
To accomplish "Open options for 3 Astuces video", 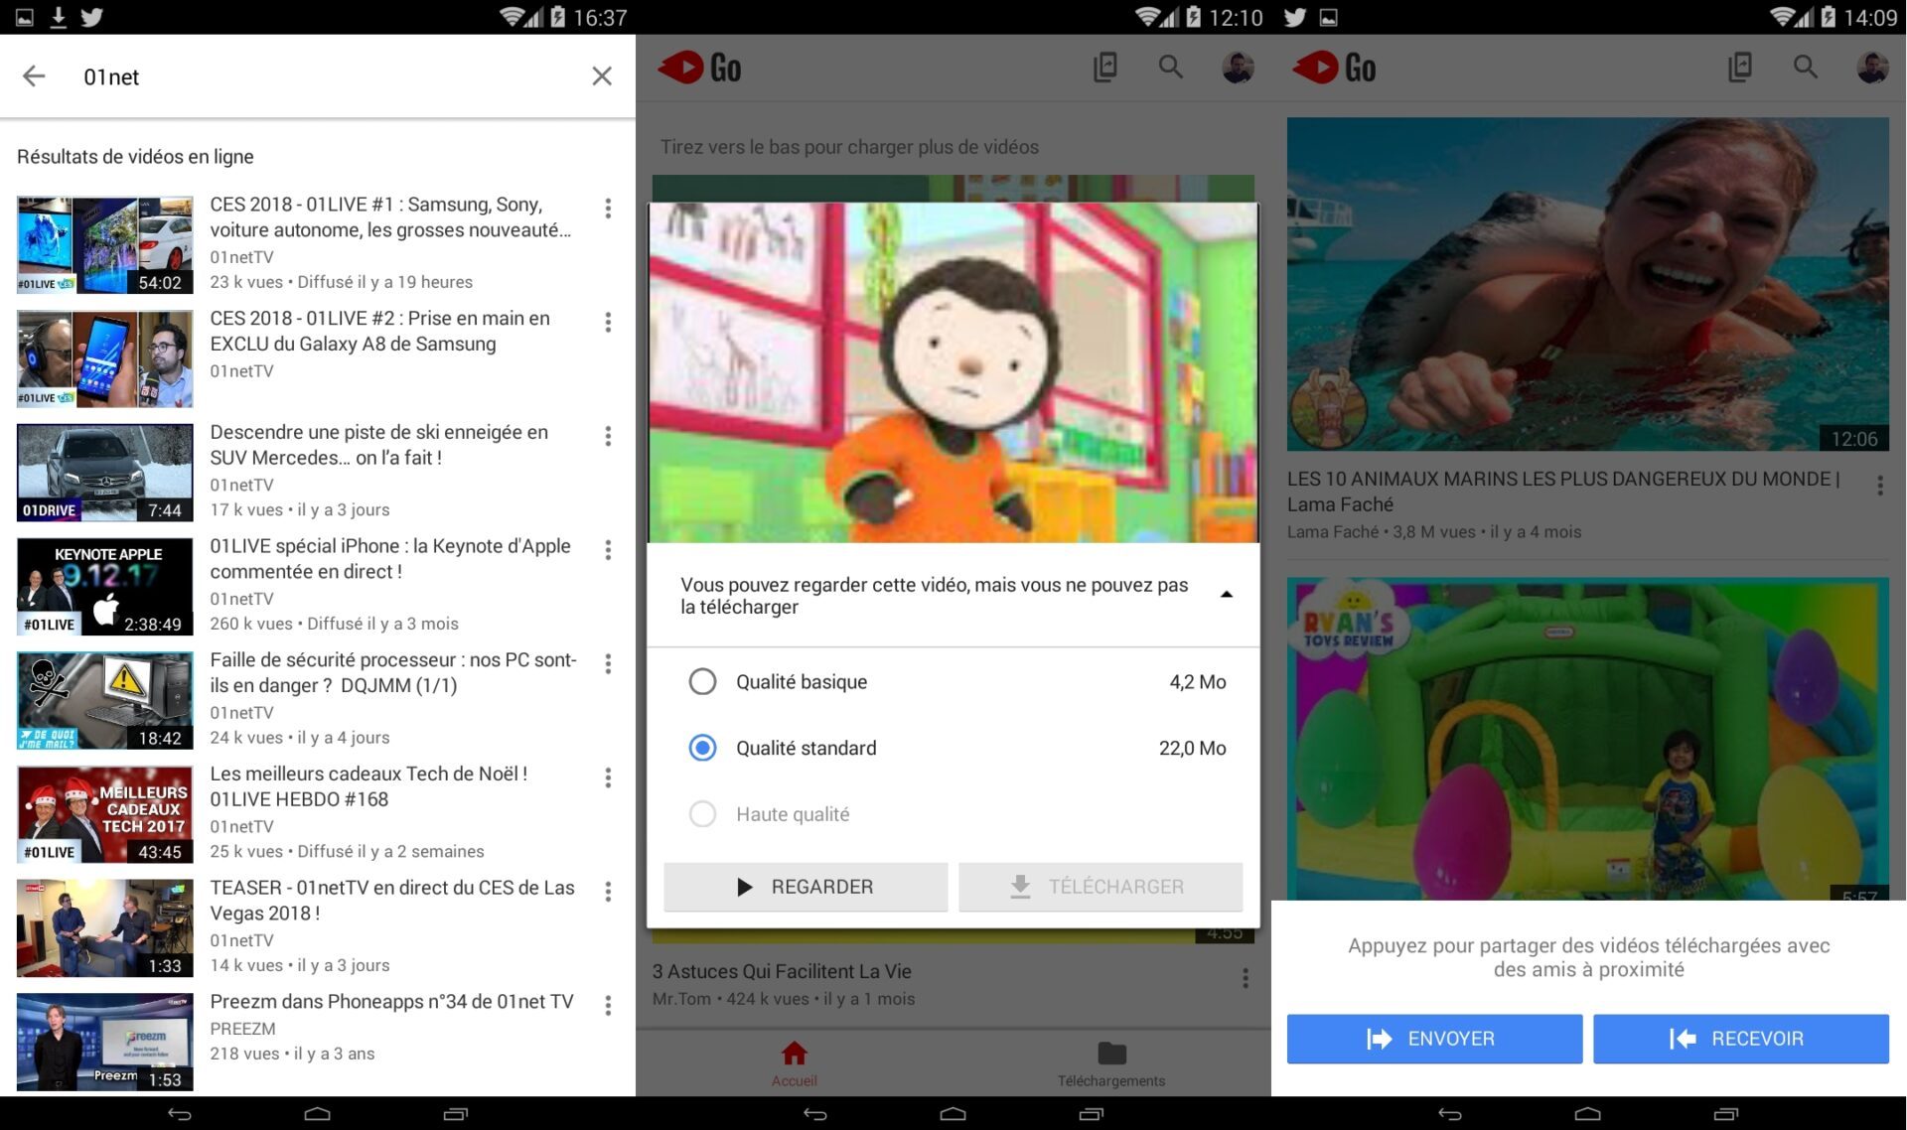I will [x=1245, y=979].
